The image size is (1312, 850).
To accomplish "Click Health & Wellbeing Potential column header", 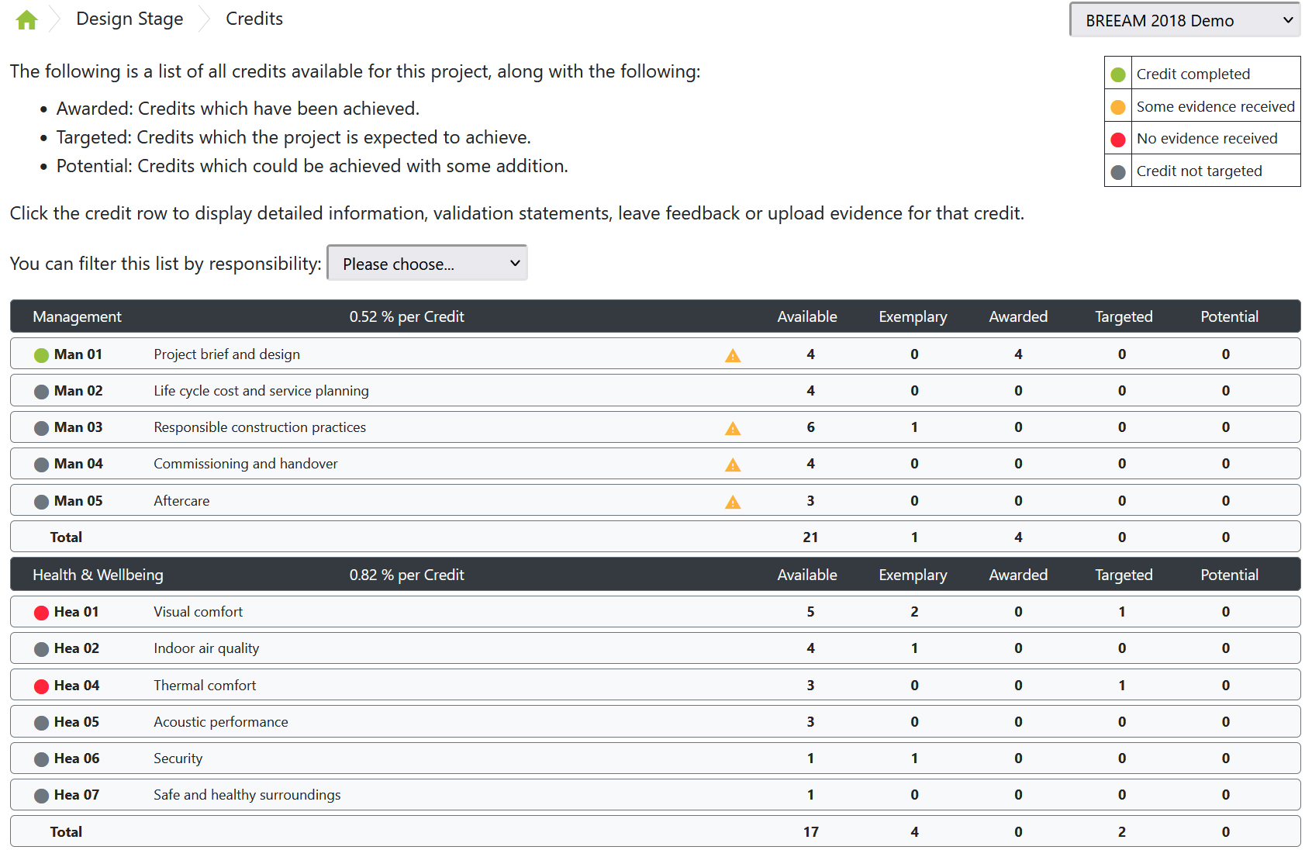I will tap(1229, 575).
